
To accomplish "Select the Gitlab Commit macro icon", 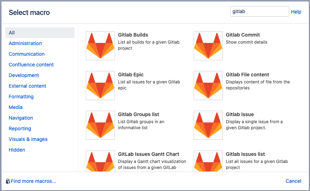I will (208, 46).
